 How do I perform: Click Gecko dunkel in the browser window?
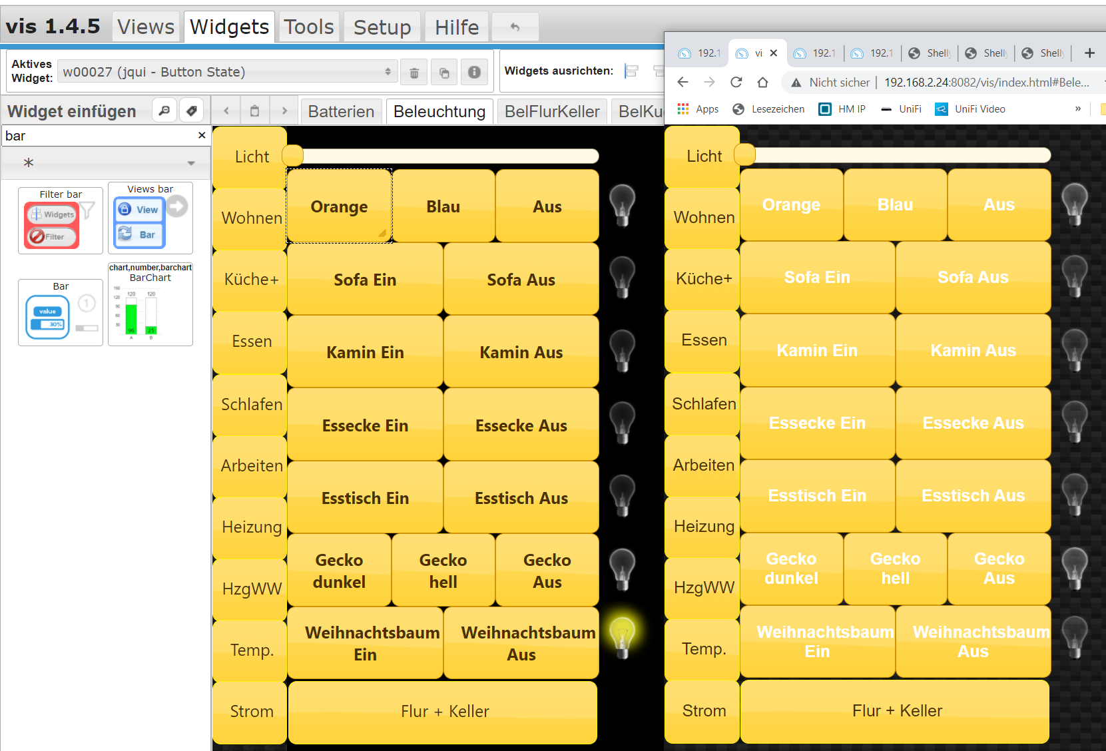(x=791, y=569)
